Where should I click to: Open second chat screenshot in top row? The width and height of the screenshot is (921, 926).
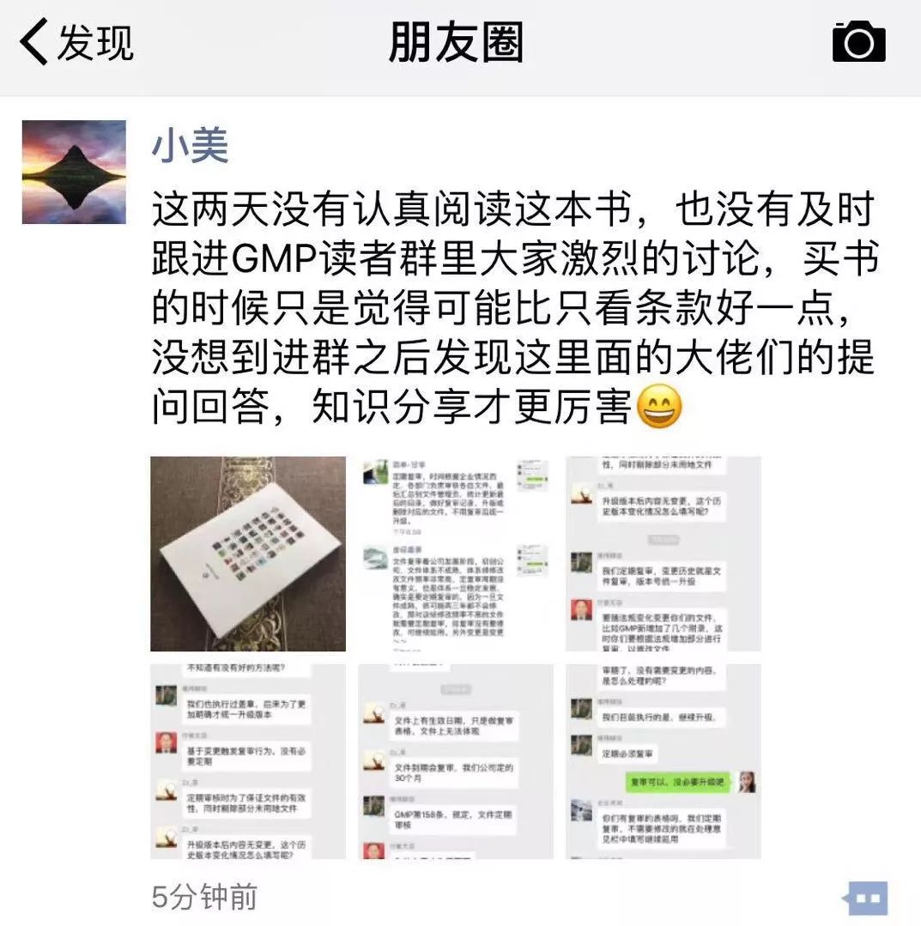[x=456, y=554]
